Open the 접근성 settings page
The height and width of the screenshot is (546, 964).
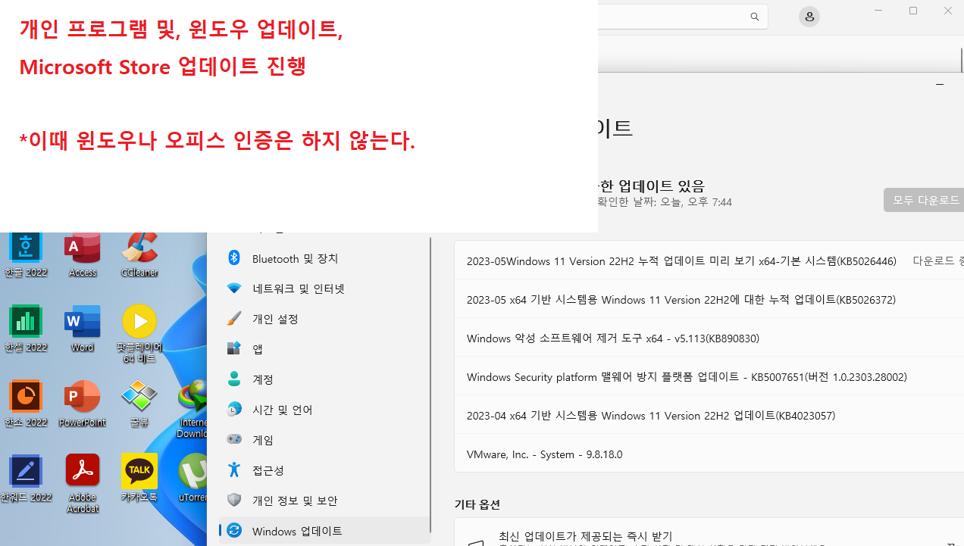tap(324, 470)
